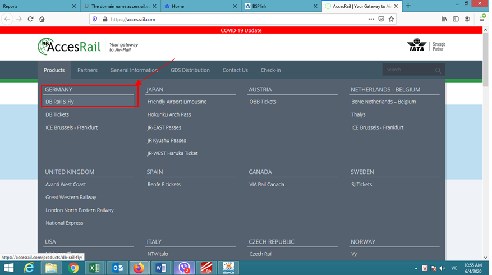Open File Explorer from taskbar
Screen dimensions: 492x275
pyautogui.click(x=51, y=268)
